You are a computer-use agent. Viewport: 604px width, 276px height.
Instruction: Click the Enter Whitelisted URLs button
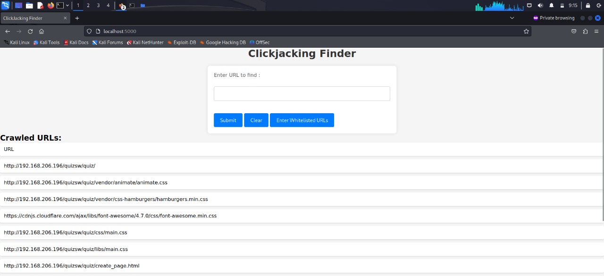pyautogui.click(x=302, y=120)
